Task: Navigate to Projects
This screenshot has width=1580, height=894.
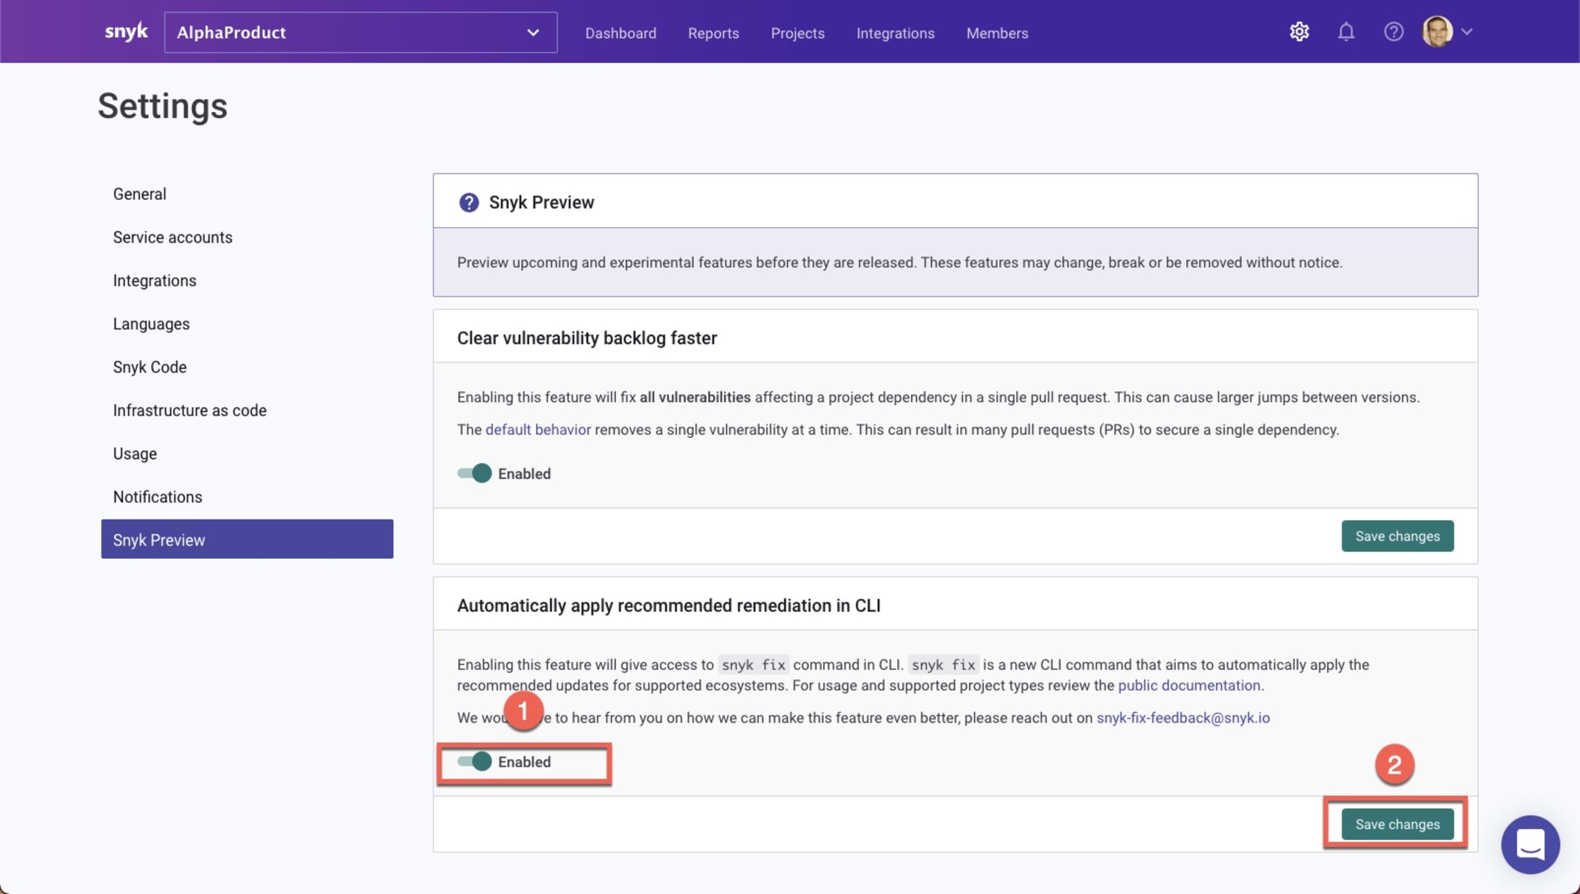Action: tap(797, 33)
